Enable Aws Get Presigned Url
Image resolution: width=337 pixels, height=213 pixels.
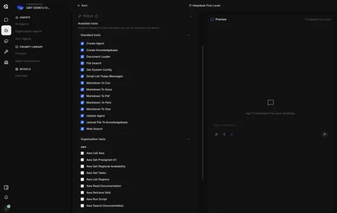click(x=82, y=160)
